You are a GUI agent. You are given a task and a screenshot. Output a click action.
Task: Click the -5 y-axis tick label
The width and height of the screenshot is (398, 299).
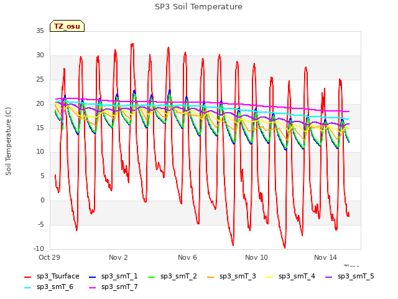[41, 224]
